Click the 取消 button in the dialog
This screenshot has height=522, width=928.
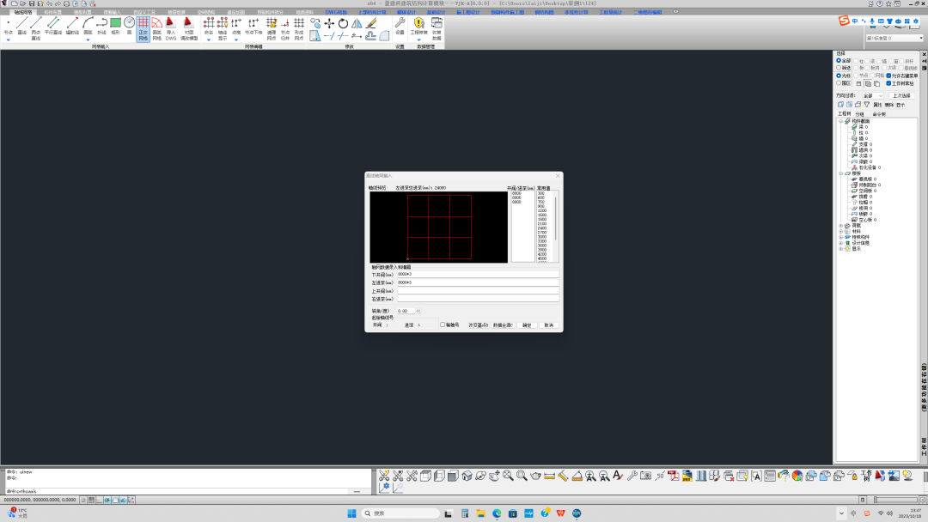click(548, 325)
